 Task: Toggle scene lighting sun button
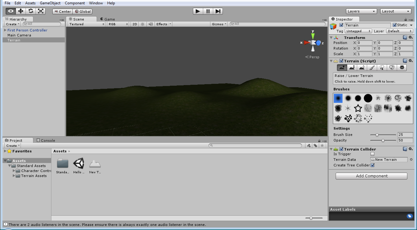tap(143, 24)
